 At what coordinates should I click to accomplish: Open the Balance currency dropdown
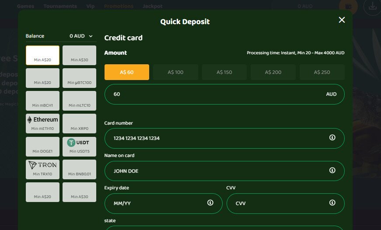pos(91,36)
